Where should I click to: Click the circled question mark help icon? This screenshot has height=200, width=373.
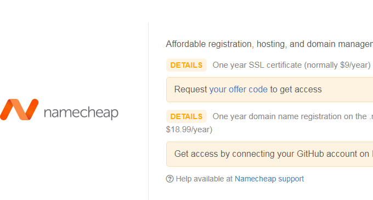click(169, 179)
